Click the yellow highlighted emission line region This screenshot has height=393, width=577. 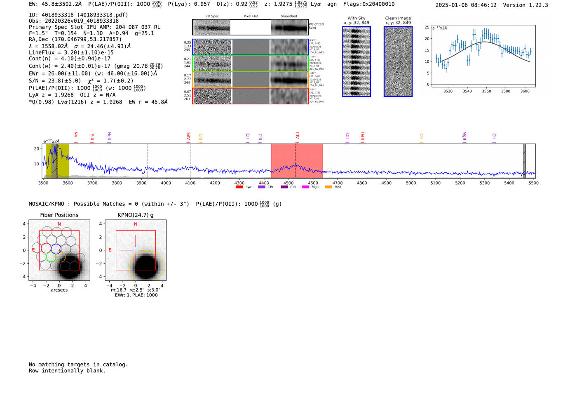57,161
